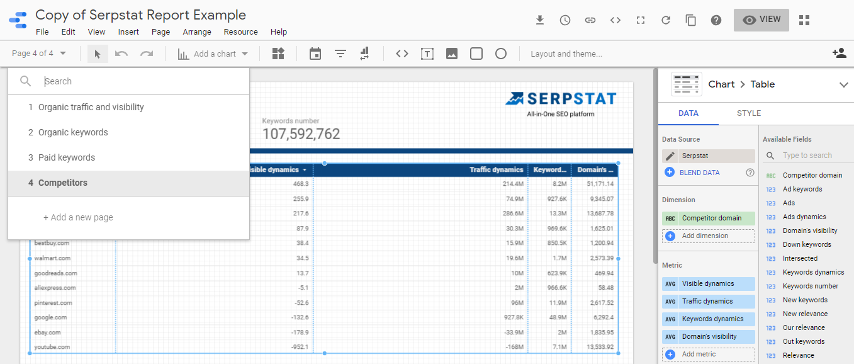Click the make a copy icon
The width and height of the screenshot is (854, 364).
691,20
